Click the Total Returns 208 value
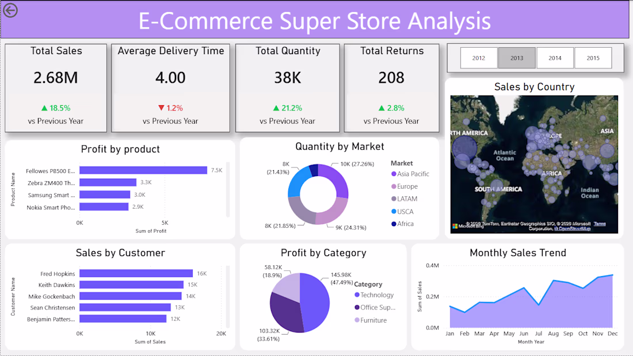633x356 pixels. 391,78
